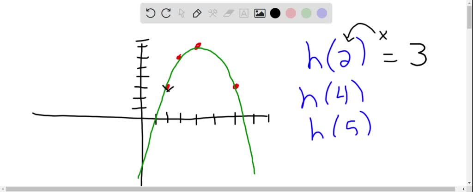Select the eraser tool

click(228, 13)
